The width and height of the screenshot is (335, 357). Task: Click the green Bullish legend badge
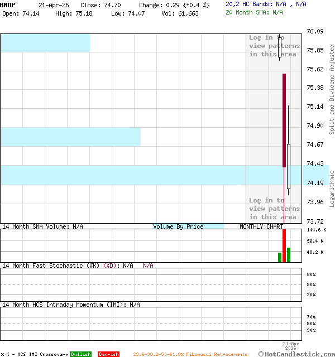pyautogui.click(x=80, y=354)
